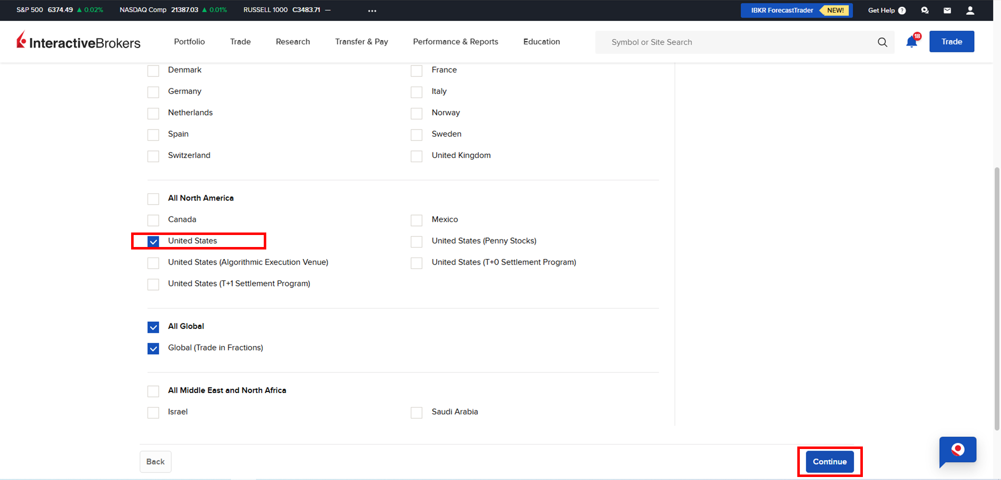
Task: Open the notifications bell icon
Action: click(911, 42)
